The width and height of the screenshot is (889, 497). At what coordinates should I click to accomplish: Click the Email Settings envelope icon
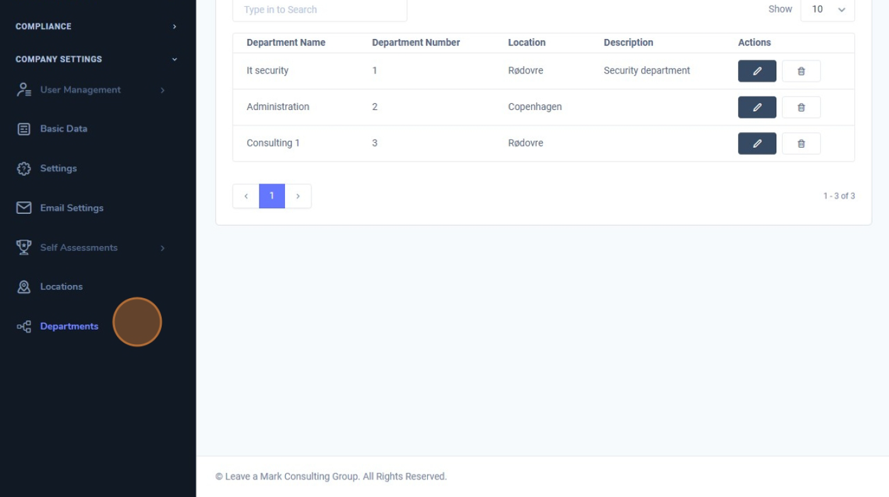coord(24,208)
